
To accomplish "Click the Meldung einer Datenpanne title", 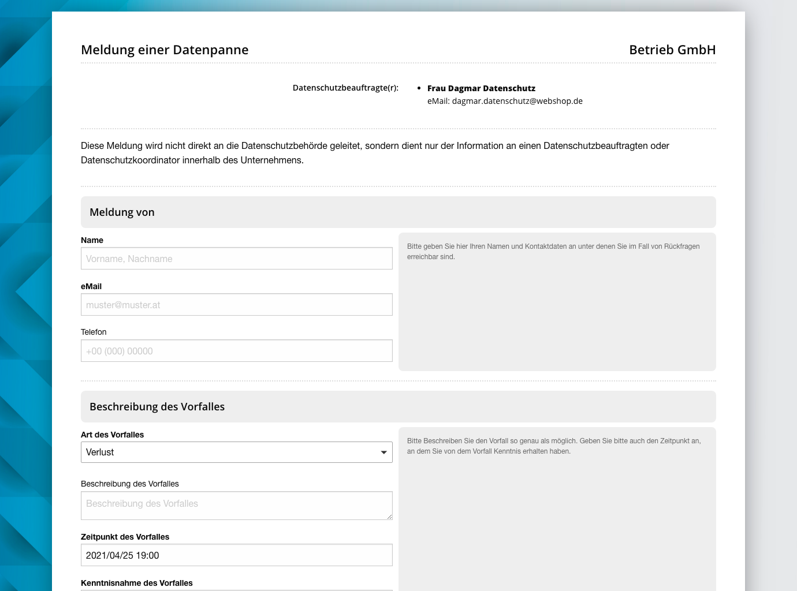I will [x=165, y=50].
